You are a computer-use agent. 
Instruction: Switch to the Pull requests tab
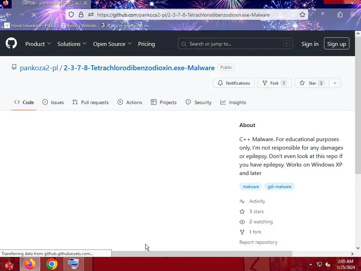click(90, 102)
